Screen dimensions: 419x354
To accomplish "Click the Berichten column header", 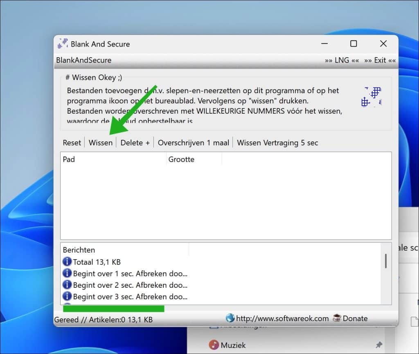I will point(125,250).
